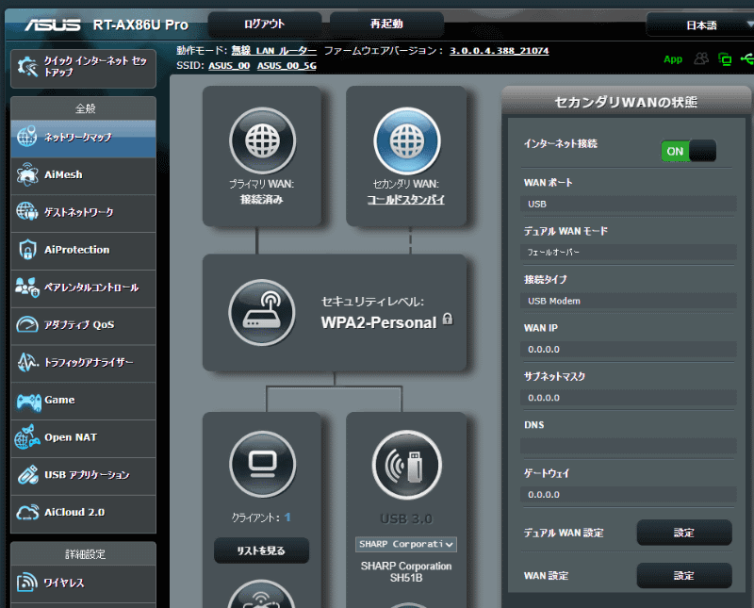Click リストを見る client list button
Image resolution: width=754 pixels, height=608 pixels.
tap(261, 550)
